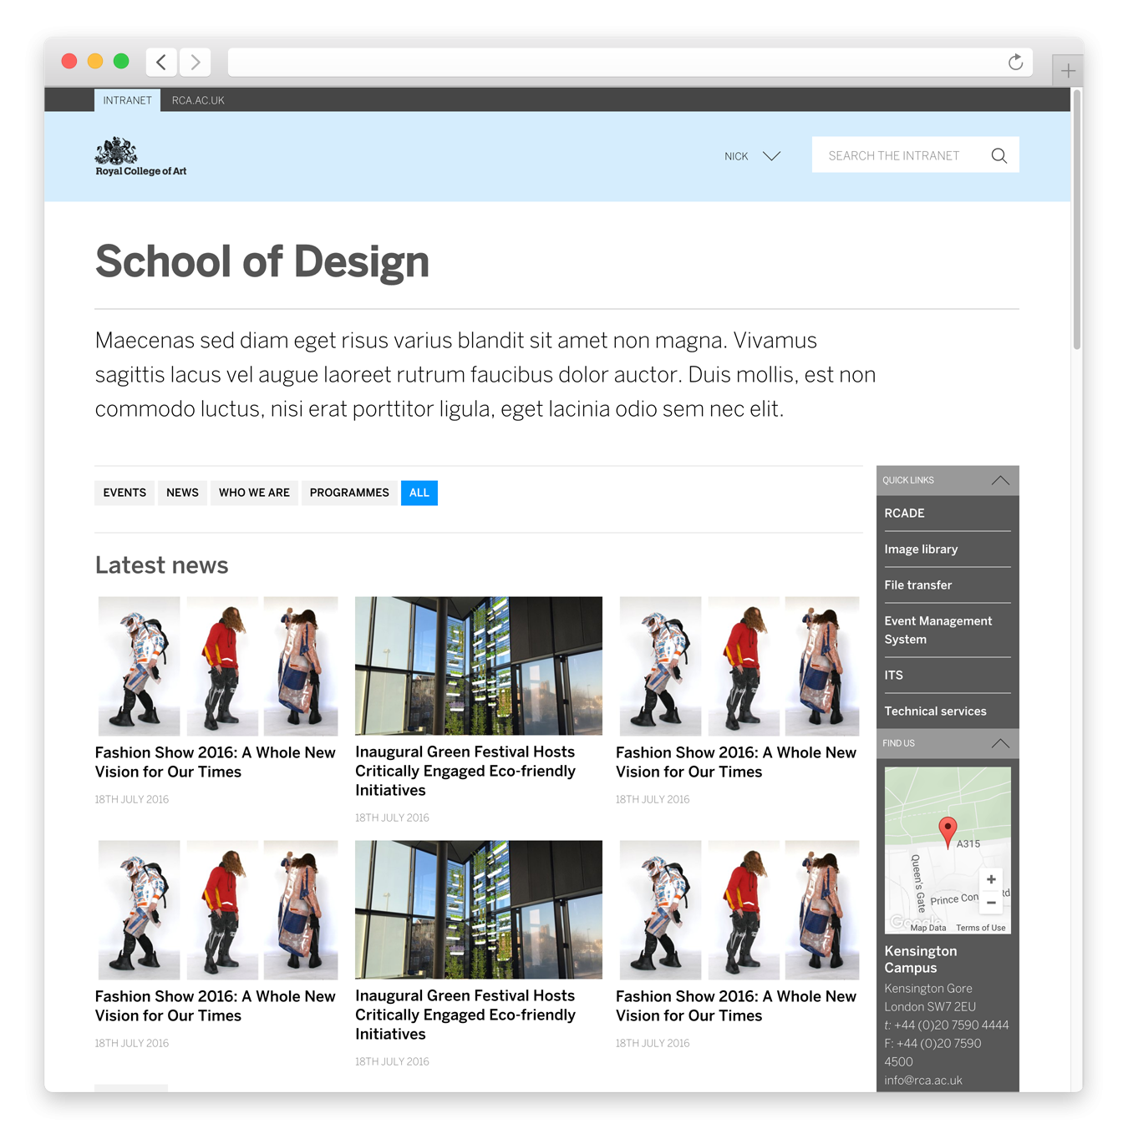Collapse the Quick Links panel
Image resolution: width=1123 pixels, height=1139 pixels.
(x=1000, y=480)
